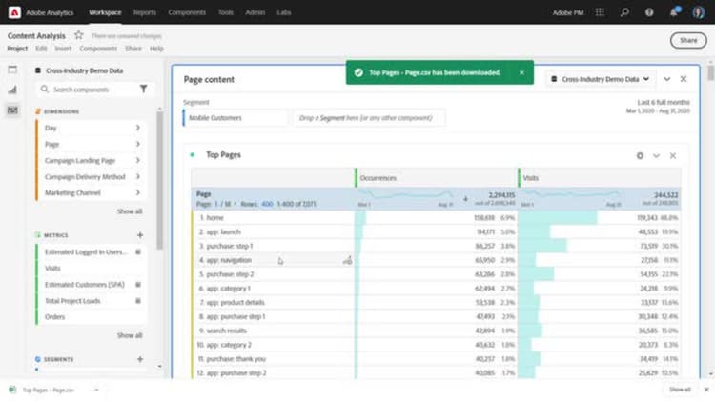Click the left components panel scrollbar
This screenshot has height=401, width=715.
[x=159, y=181]
